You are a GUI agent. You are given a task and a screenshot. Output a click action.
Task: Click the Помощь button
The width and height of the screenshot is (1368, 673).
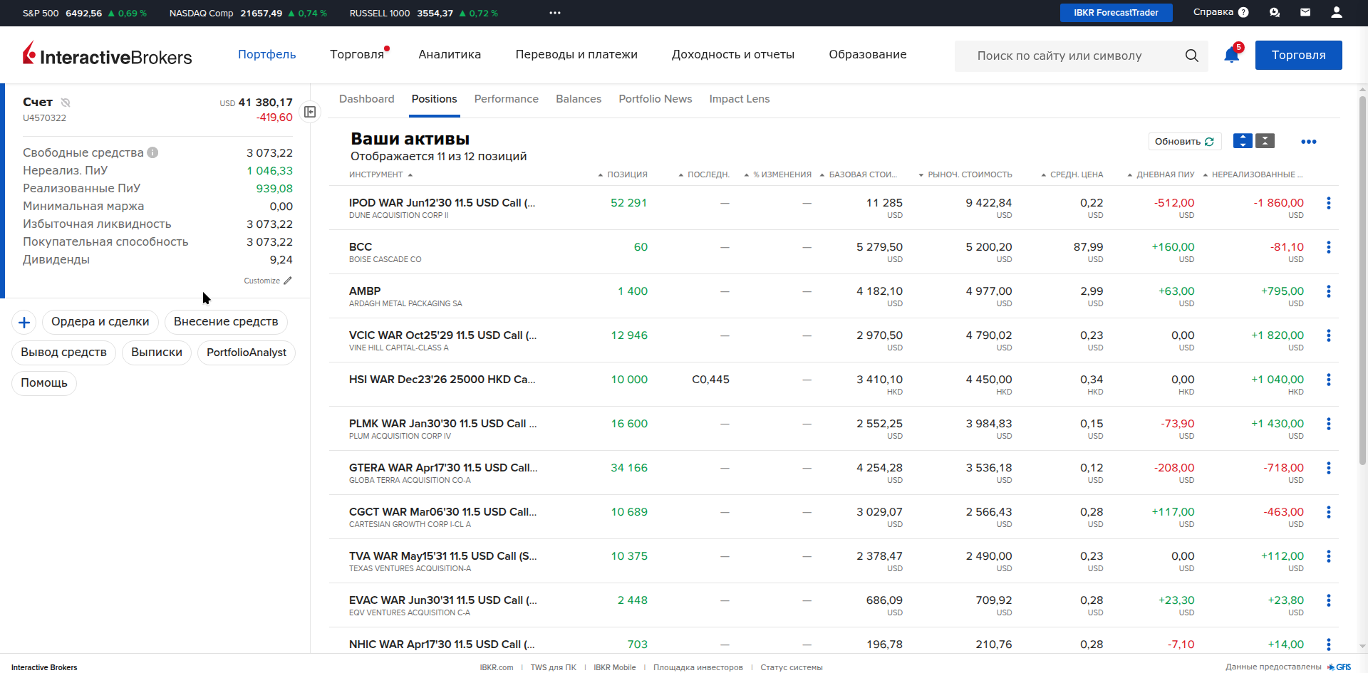click(x=44, y=383)
